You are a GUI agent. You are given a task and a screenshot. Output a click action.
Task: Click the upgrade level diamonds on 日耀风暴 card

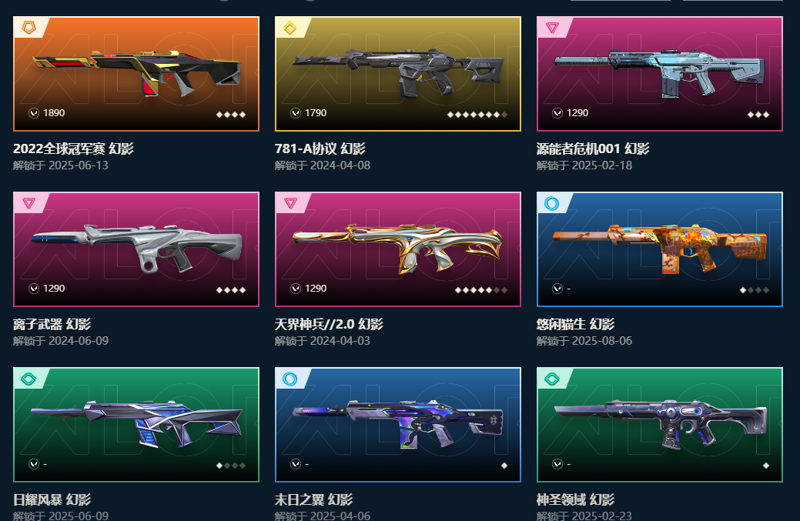point(231,466)
